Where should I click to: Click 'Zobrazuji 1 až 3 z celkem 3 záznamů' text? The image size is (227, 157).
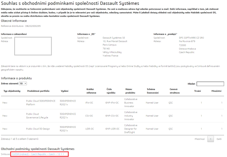click(20, 139)
